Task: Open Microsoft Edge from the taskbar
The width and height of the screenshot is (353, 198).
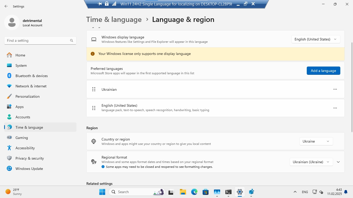Action: 194,192
